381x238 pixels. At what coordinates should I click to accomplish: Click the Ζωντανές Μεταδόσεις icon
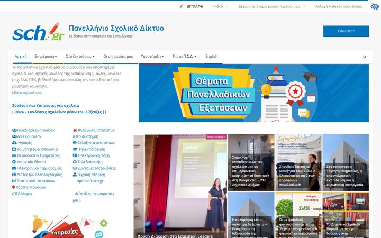point(75,168)
